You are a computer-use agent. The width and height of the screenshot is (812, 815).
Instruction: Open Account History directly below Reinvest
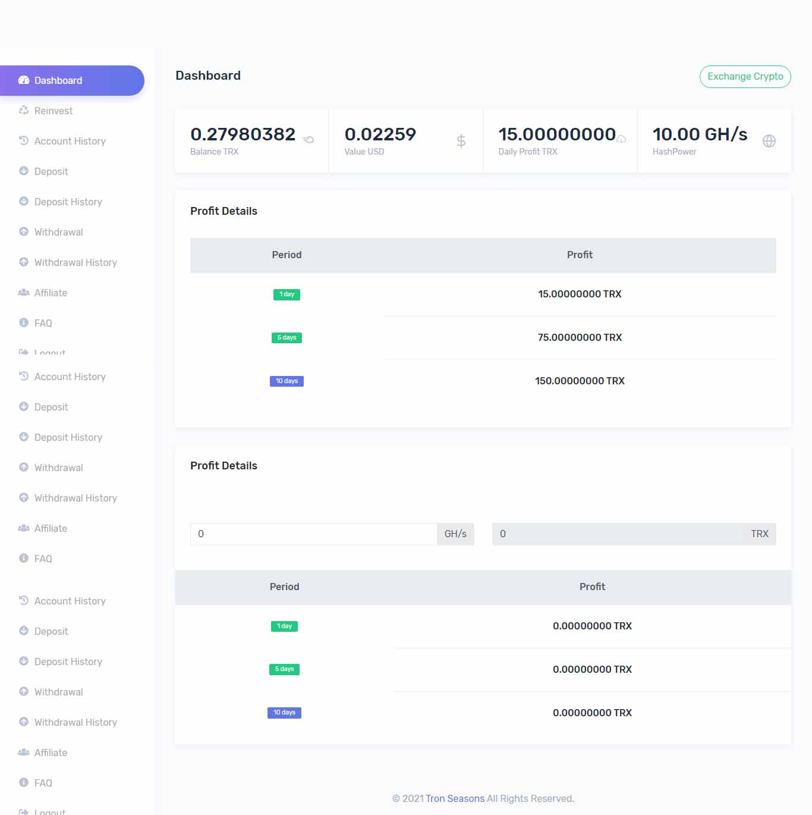tap(70, 141)
